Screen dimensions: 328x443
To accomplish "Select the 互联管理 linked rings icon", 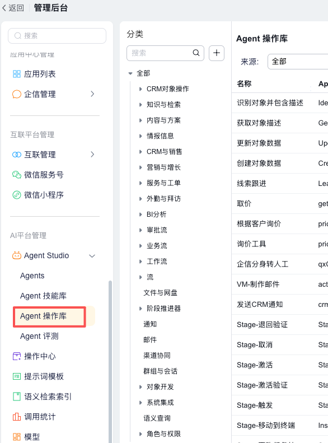I will 17,155.
